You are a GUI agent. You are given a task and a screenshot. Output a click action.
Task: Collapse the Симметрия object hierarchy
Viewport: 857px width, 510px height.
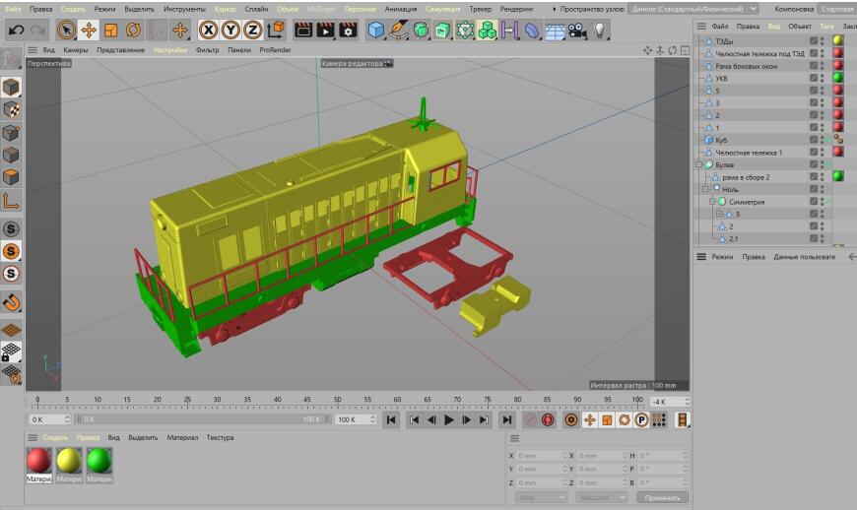pos(711,202)
